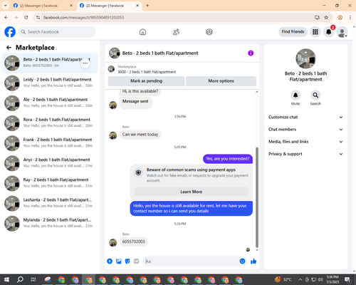Image resolution: width=356 pixels, height=285 pixels.
Task: Open Marketplace listing $800 link in chat header
Action: 147,72
